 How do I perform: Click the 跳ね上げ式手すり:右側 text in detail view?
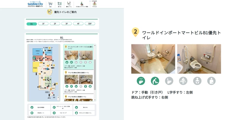click(x=150, y=97)
